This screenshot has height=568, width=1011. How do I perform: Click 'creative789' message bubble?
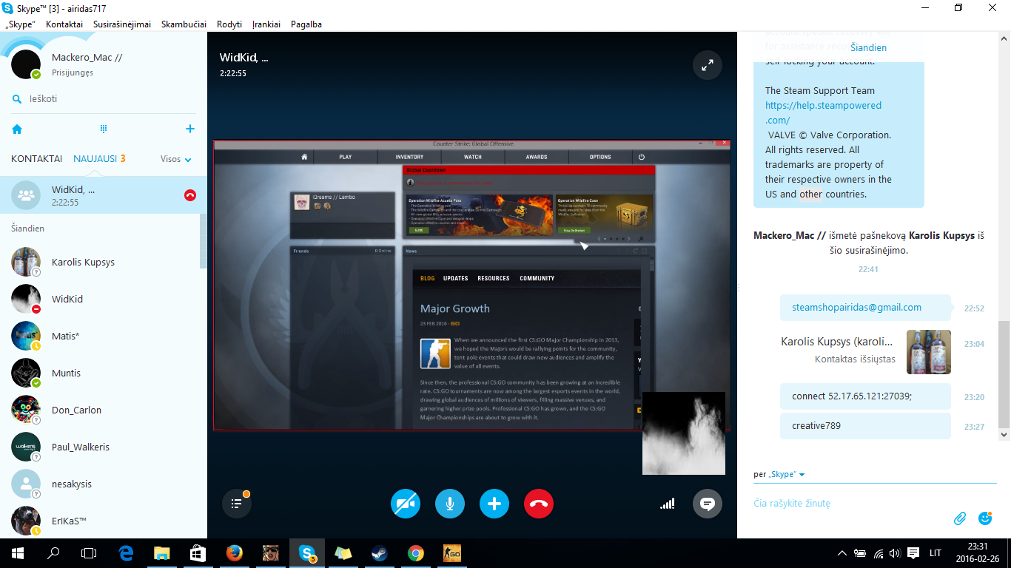[865, 426]
